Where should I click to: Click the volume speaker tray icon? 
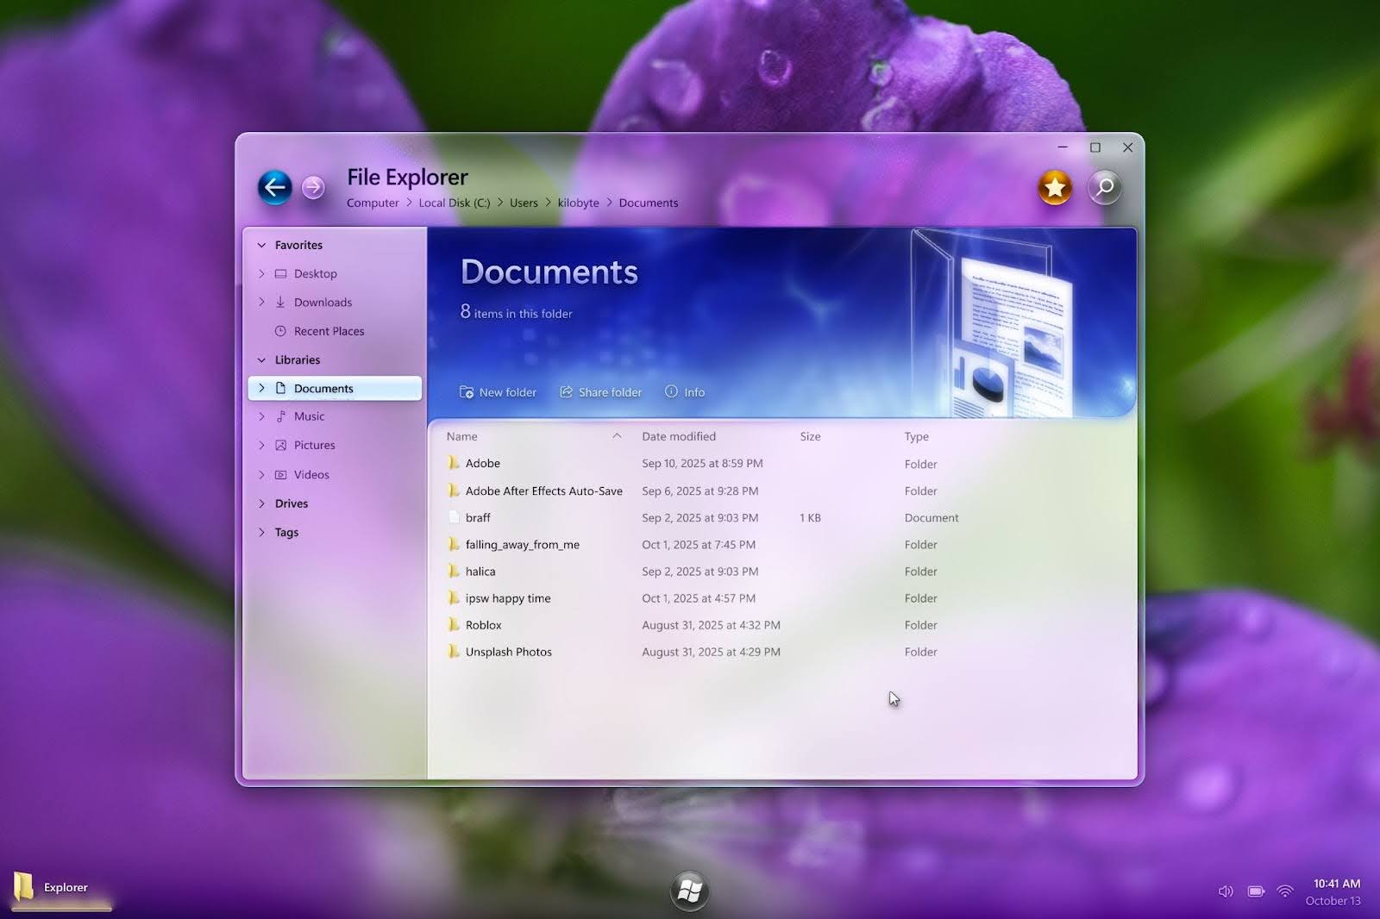coord(1225,891)
